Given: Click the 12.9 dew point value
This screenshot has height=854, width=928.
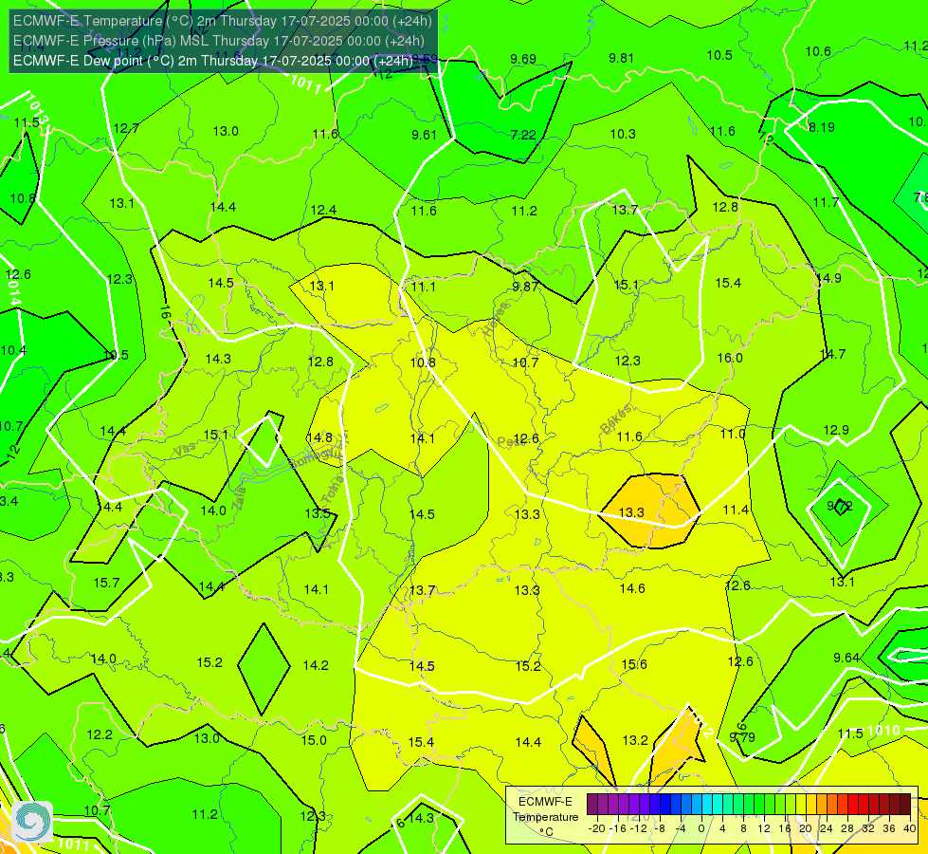Looking at the screenshot, I should (836, 430).
